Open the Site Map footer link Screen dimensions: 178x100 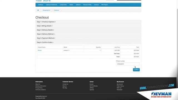pyautogui.click(x=65, y=88)
